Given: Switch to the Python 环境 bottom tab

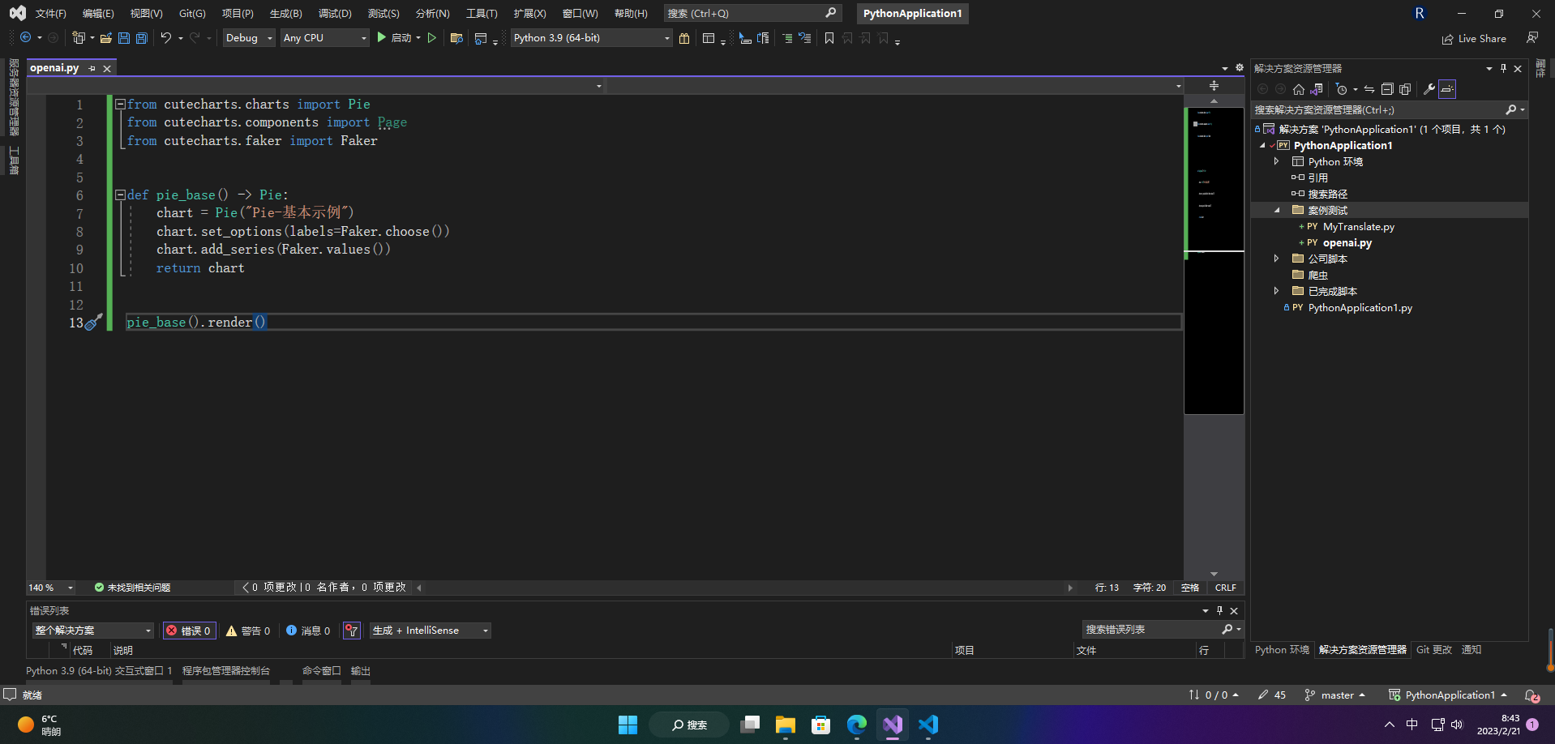Looking at the screenshot, I should 1282,650.
